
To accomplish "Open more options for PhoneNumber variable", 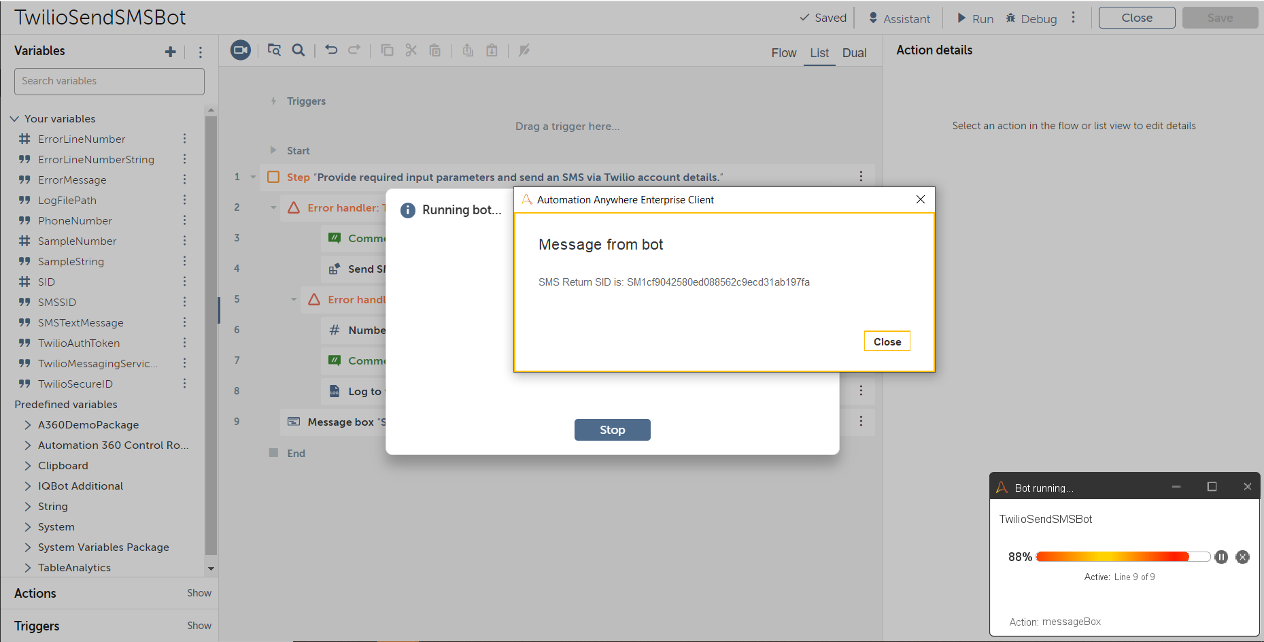I will click(x=184, y=220).
